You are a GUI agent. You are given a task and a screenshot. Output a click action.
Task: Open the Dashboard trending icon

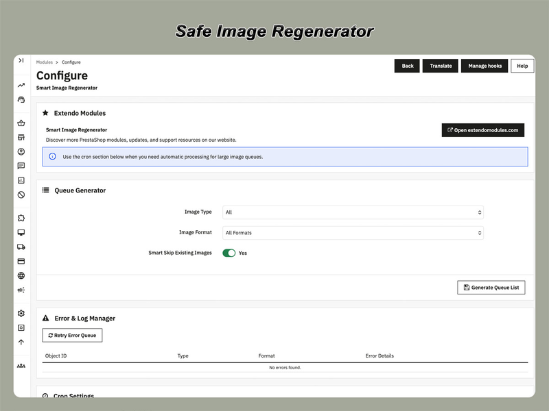21,85
